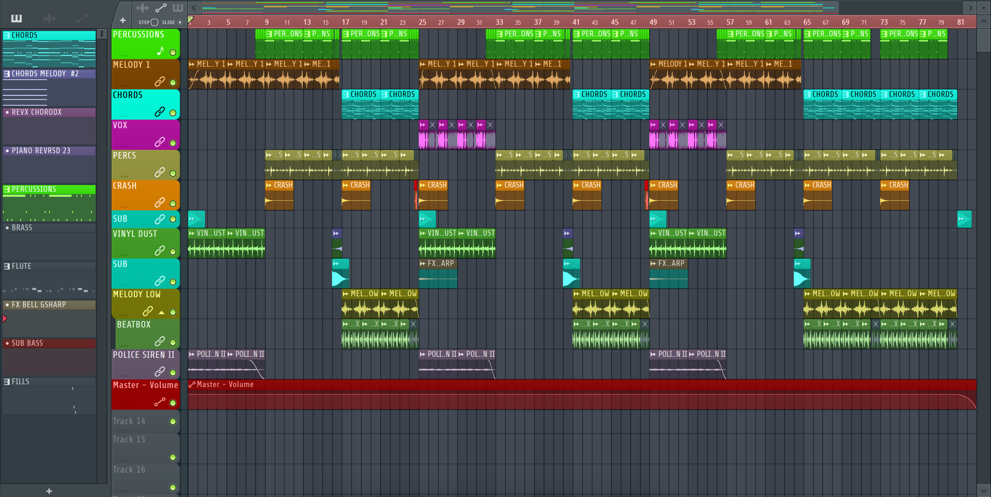Click the small bar button beside CHORDS pattern
The height and width of the screenshot is (497, 991).
click(102, 34)
